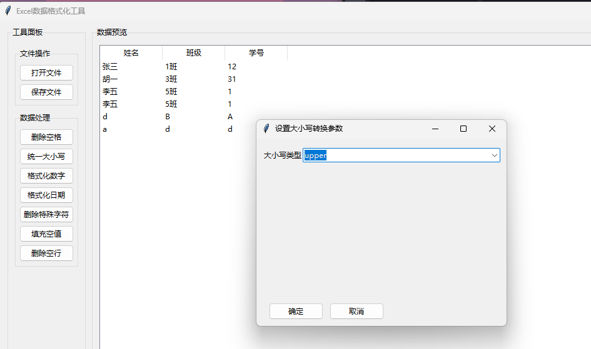Click the 学号 column header
This screenshot has width=591, height=349.
(256, 53)
